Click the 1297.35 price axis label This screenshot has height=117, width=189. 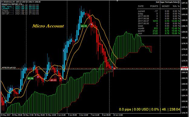[185, 3]
